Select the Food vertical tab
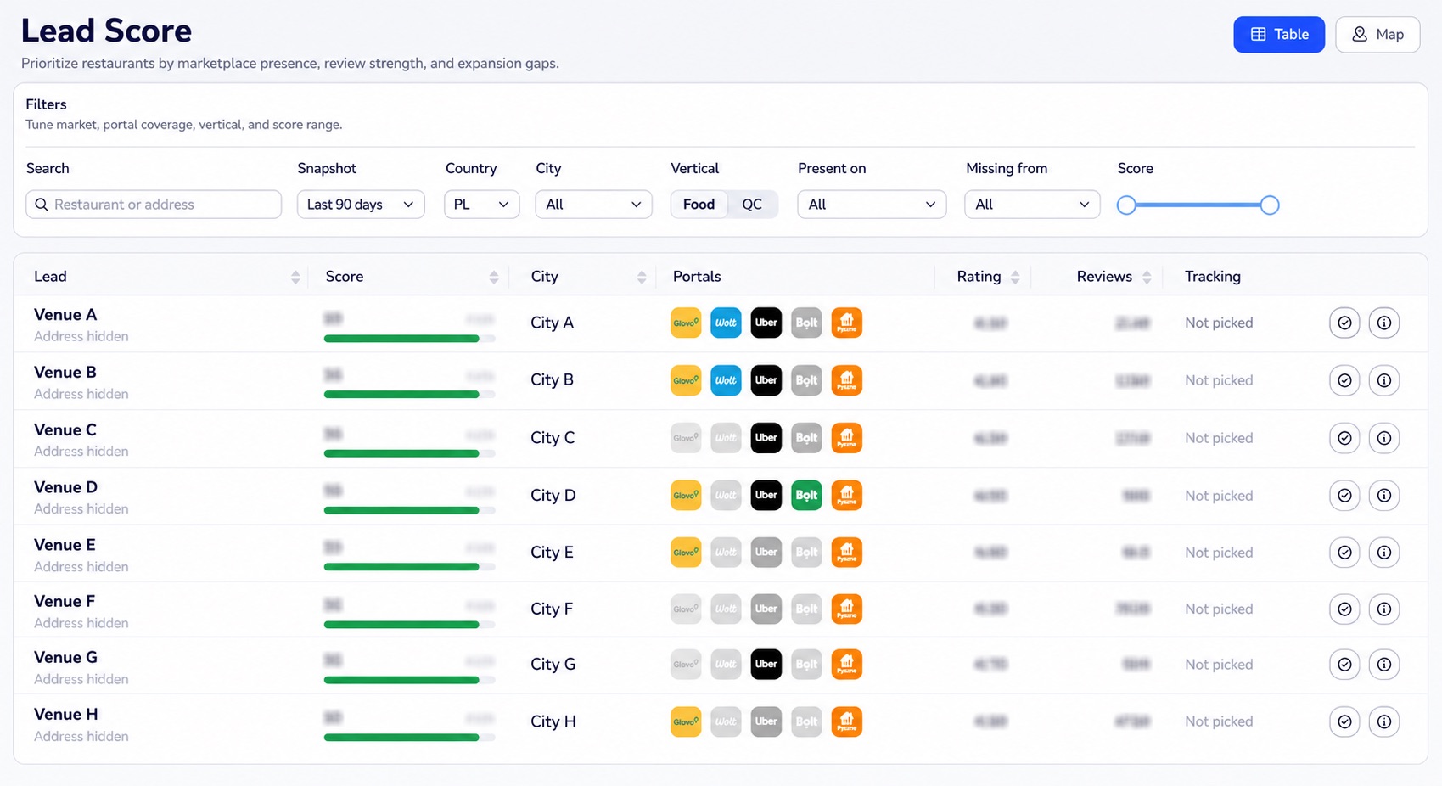Image resolution: width=1442 pixels, height=786 pixels. pos(699,205)
